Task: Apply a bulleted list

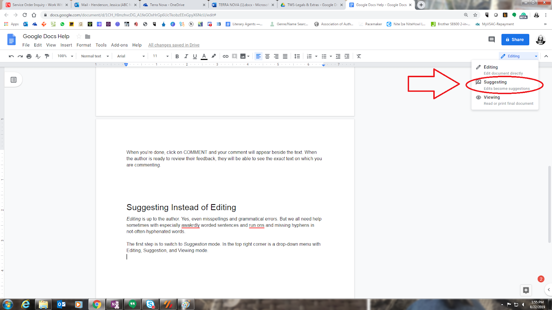Action: [x=324, y=56]
